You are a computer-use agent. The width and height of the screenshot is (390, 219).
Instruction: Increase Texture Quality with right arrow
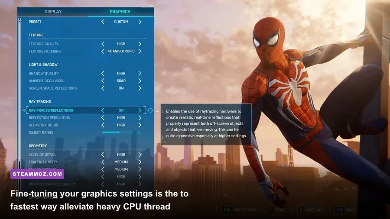pyautogui.click(x=140, y=44)
